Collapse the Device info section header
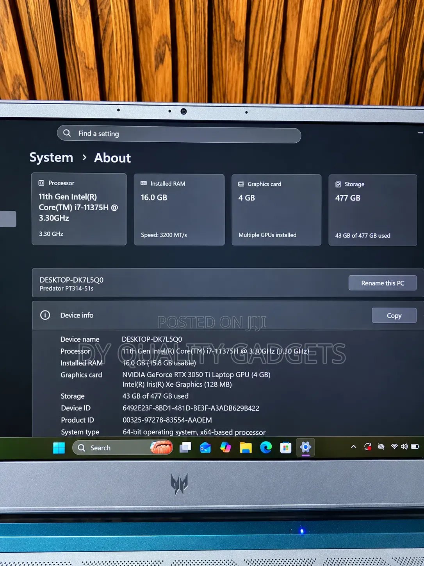424x566 pixels. coord(228,315)
